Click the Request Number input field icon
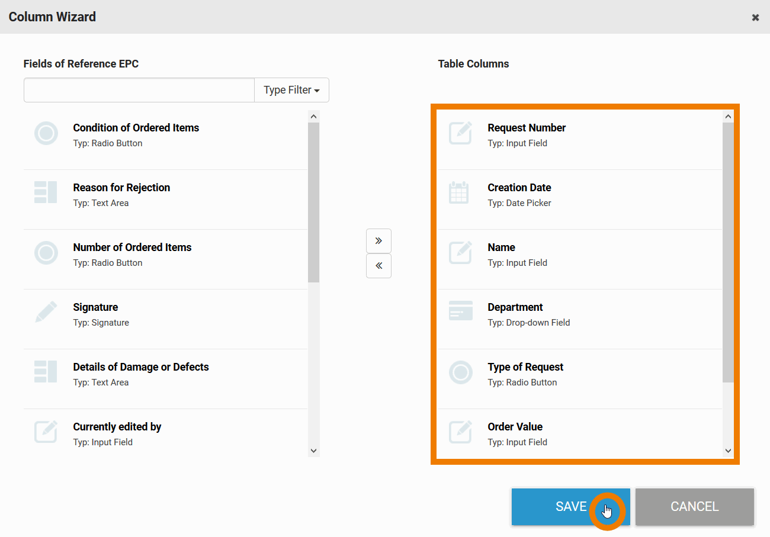The image size is (770, 537). [460, 134]
